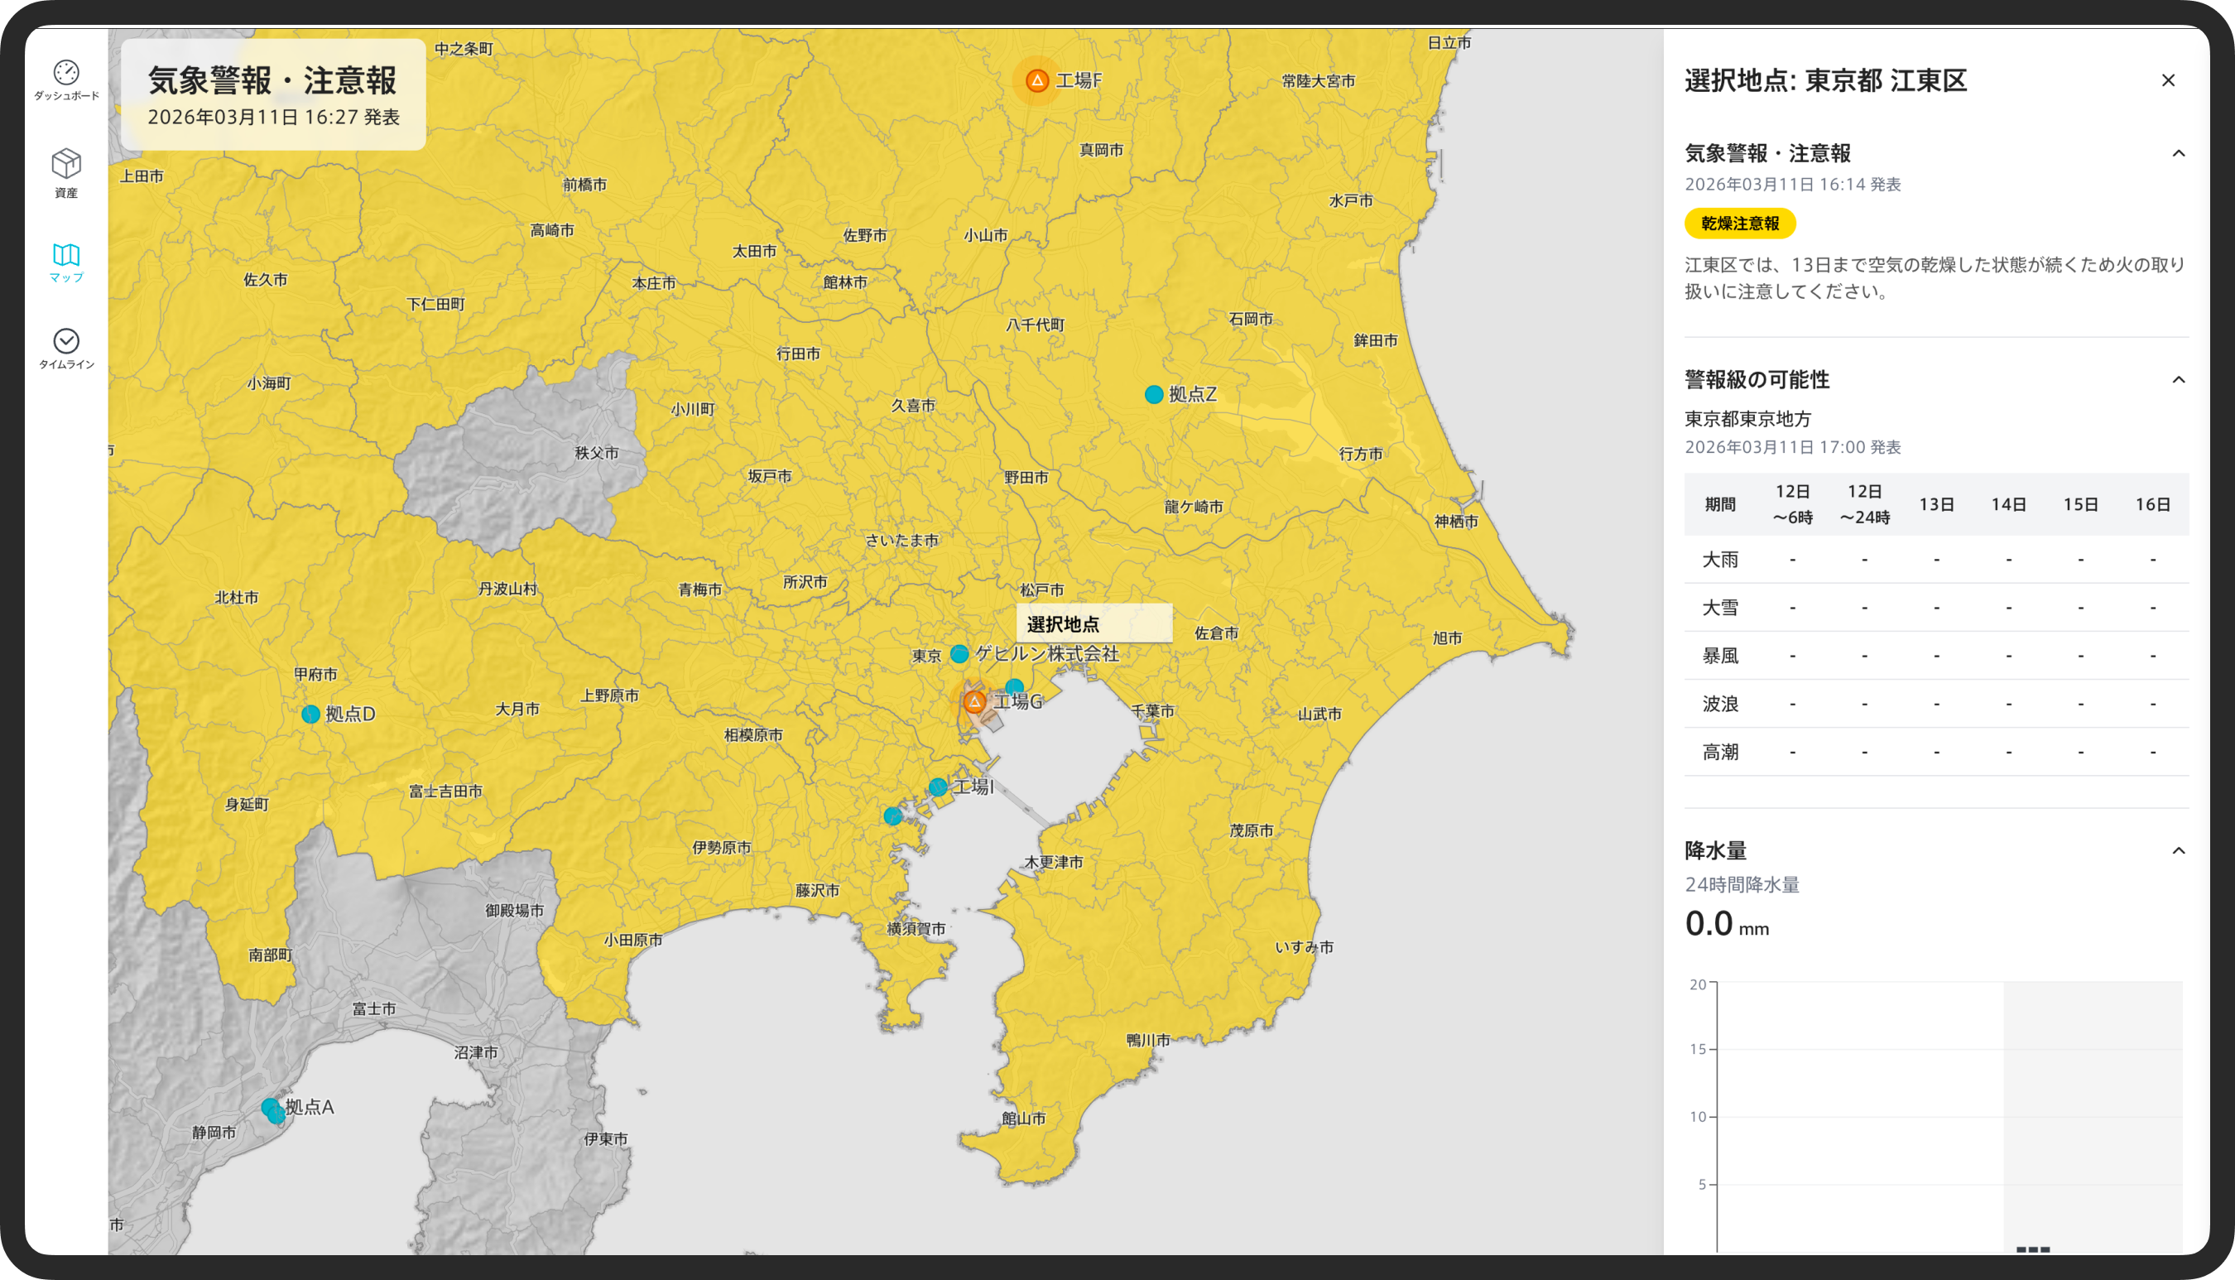Collapse the 警報級の可能性 section
2235x1280 pixels.
pyautogui.click(x=2178, y=380)
